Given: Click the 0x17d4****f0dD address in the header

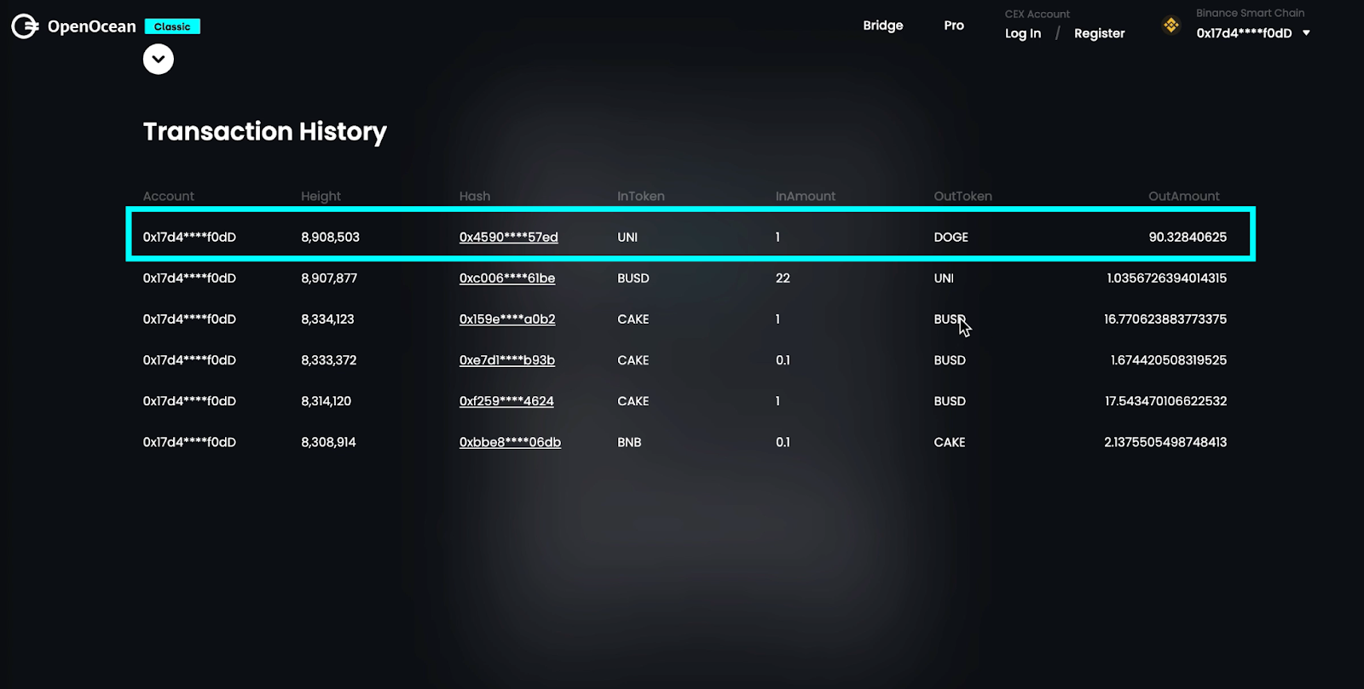Looking at the screenshot, I should (1244, 33).
